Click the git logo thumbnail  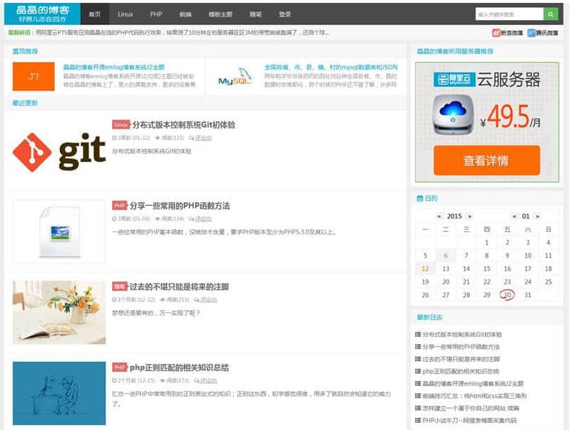[60, 152]
